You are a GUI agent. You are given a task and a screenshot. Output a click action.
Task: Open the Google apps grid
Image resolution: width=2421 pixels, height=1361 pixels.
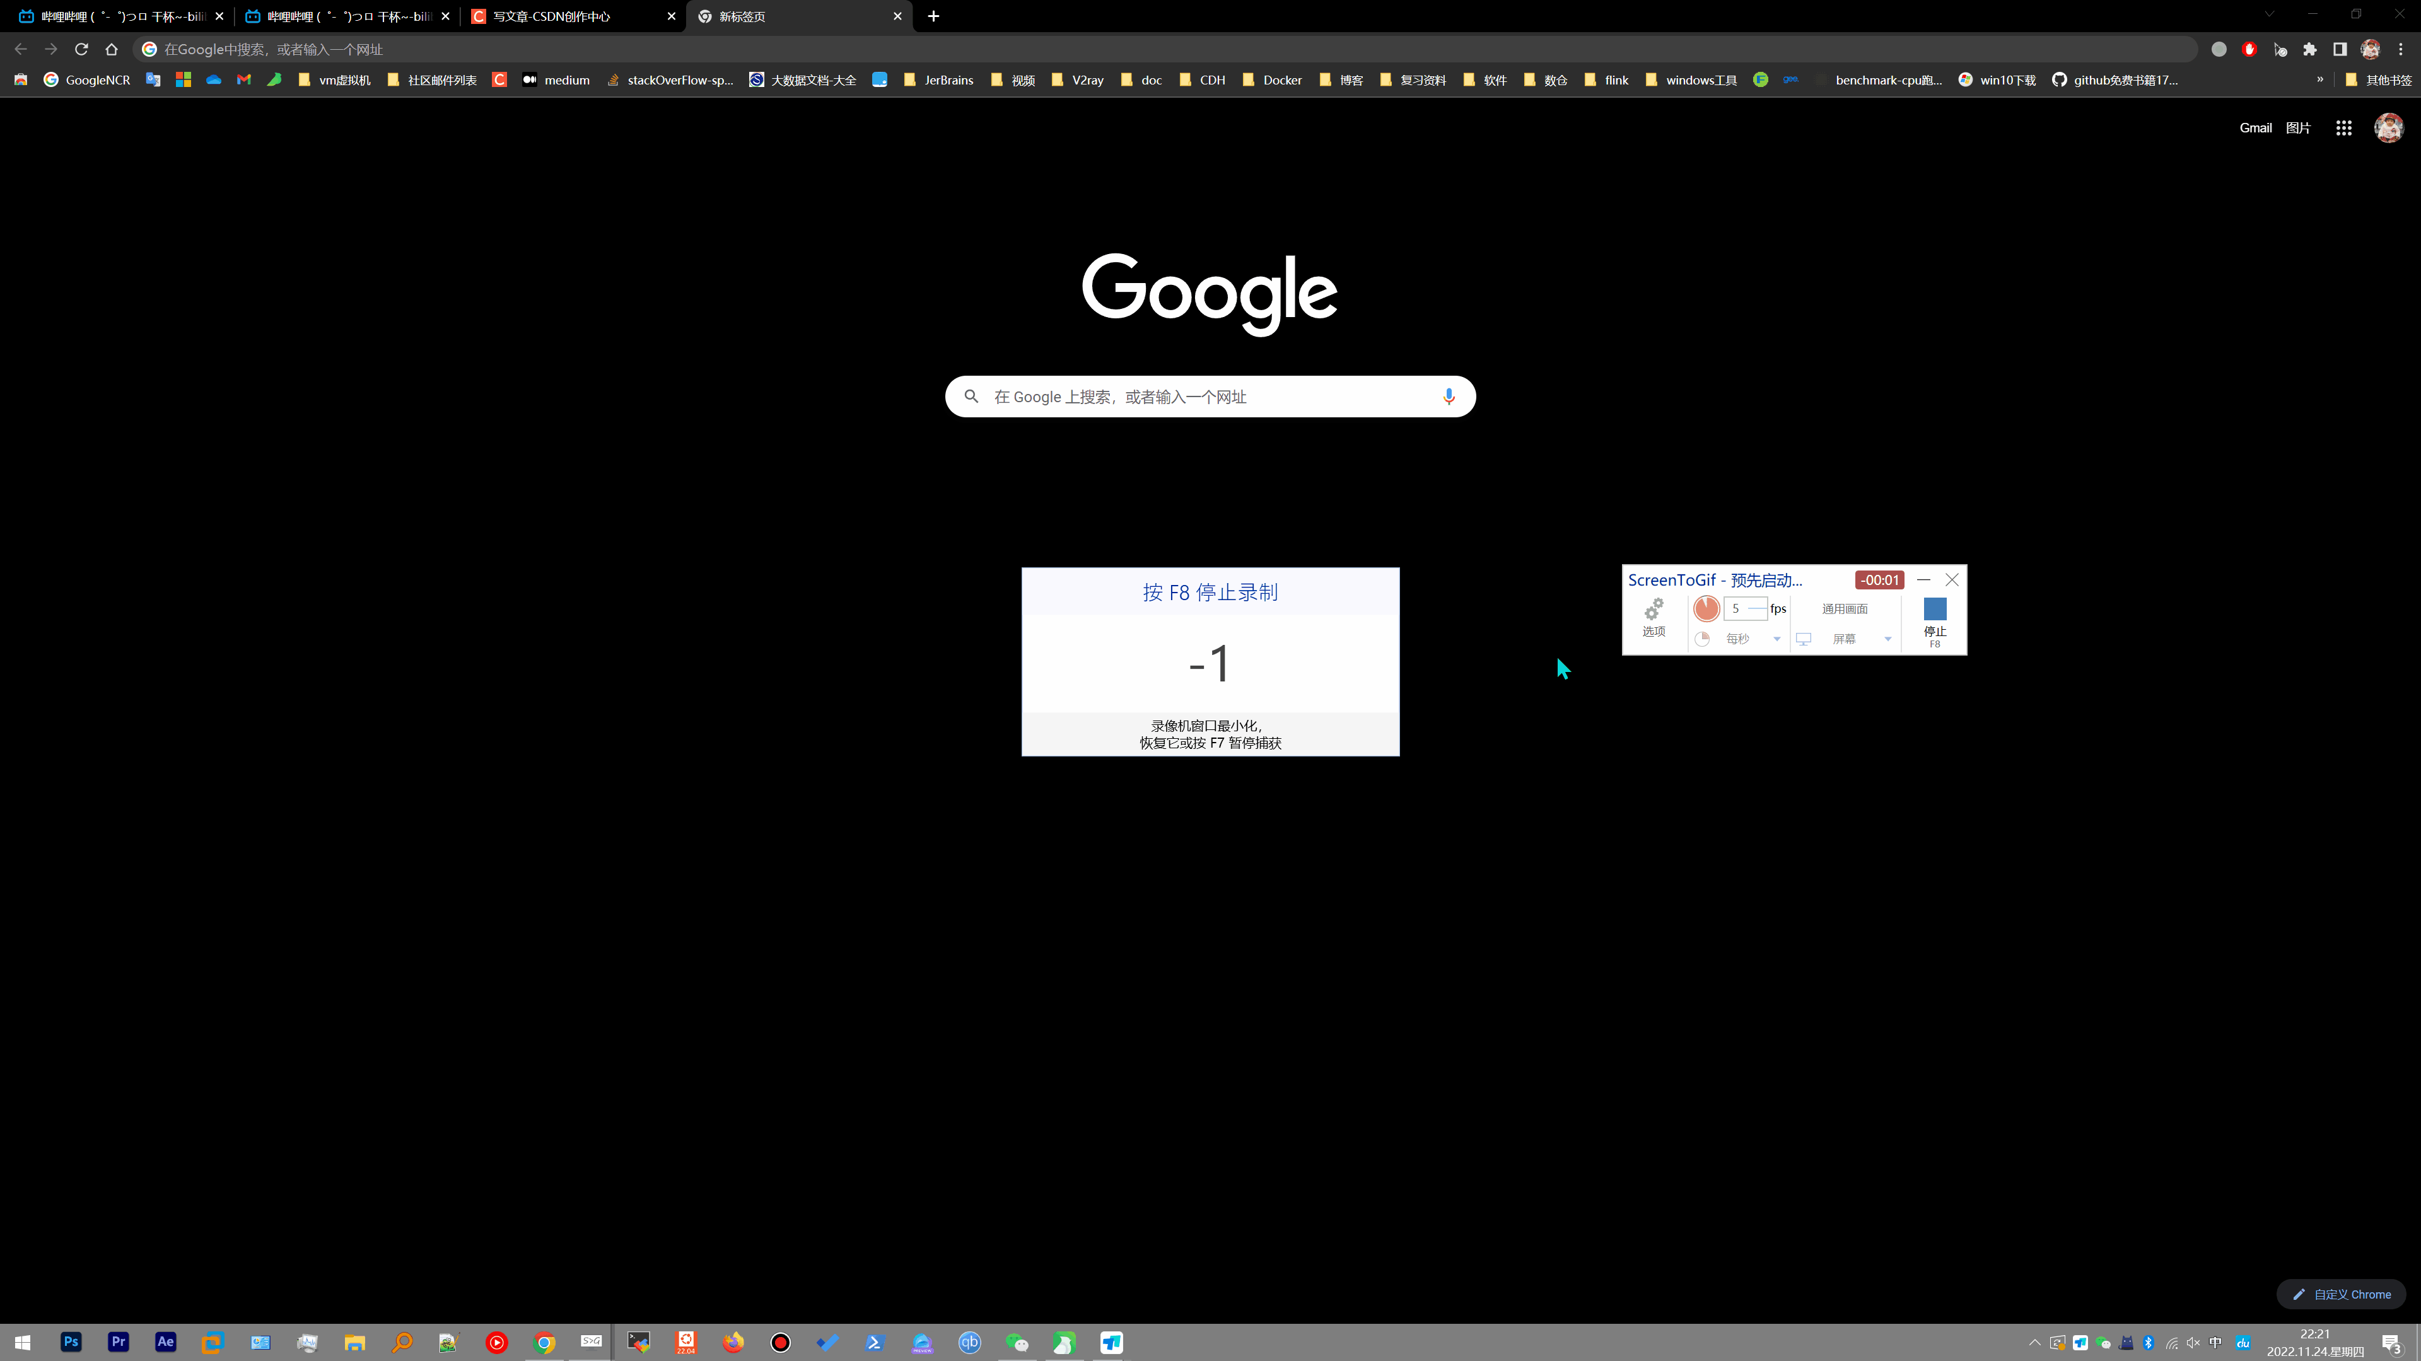coord(2343,128)
